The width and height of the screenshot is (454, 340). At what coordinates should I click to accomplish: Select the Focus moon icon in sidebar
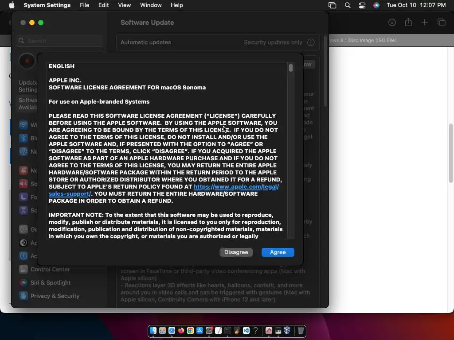point(23,197)
